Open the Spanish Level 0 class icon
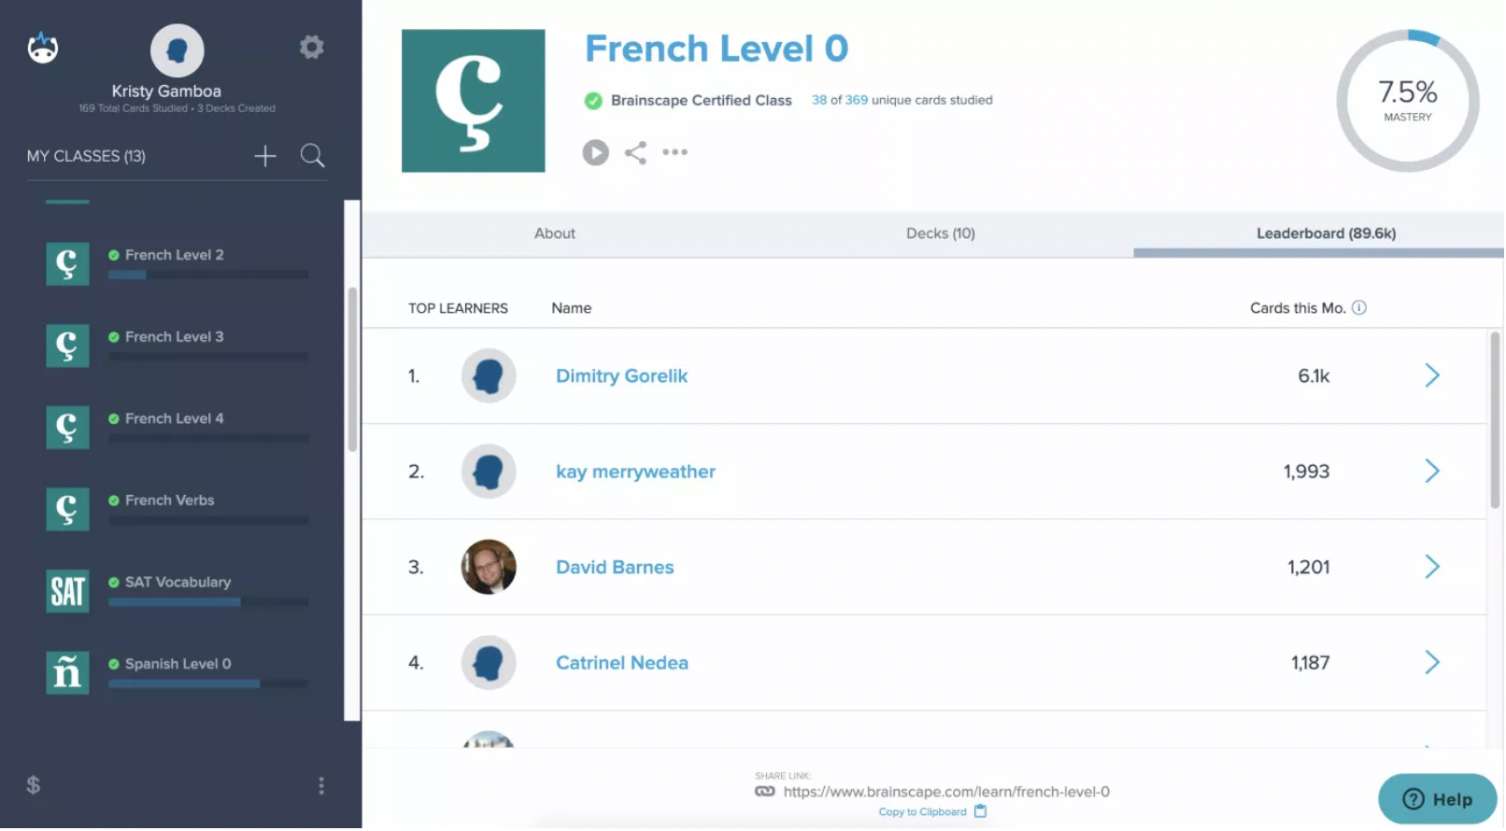The height and width of the screenshot is (831, 1506). point(67,673)
